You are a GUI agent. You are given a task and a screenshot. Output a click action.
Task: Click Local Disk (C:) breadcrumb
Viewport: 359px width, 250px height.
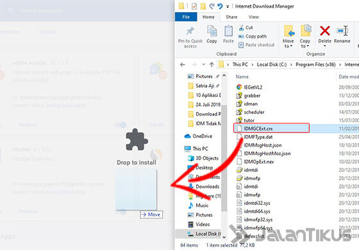272,65
